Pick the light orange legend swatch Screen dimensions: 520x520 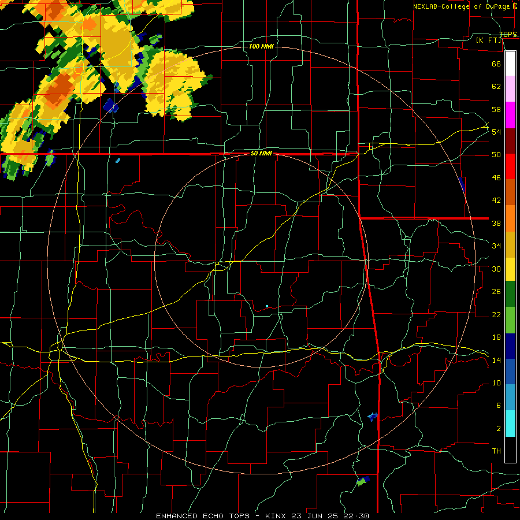coord(510,218)
